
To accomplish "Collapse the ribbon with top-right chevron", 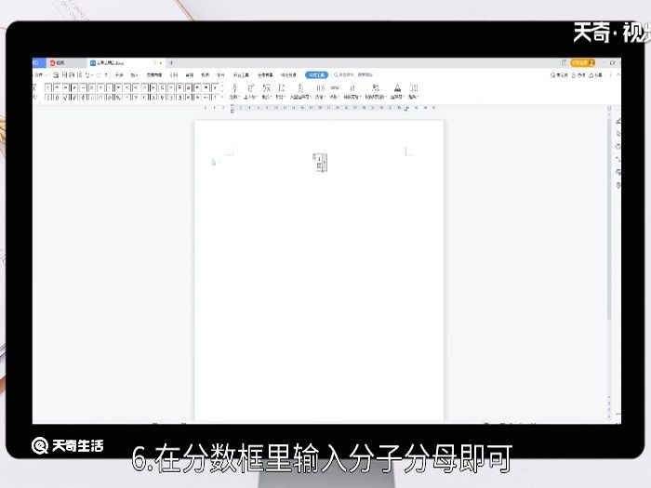I will 618,75.
